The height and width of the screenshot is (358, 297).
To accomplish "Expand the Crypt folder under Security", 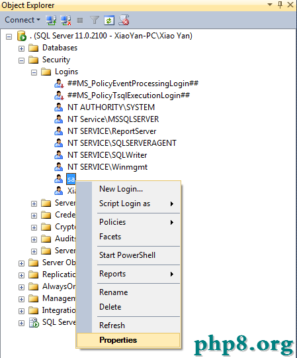I will (34, 227).
